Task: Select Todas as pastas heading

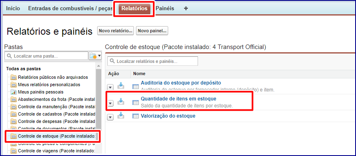Action: click(x=23, y=69)
